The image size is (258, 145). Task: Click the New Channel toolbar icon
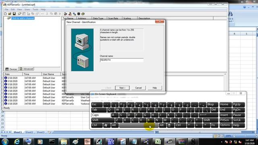click(20, 14)
